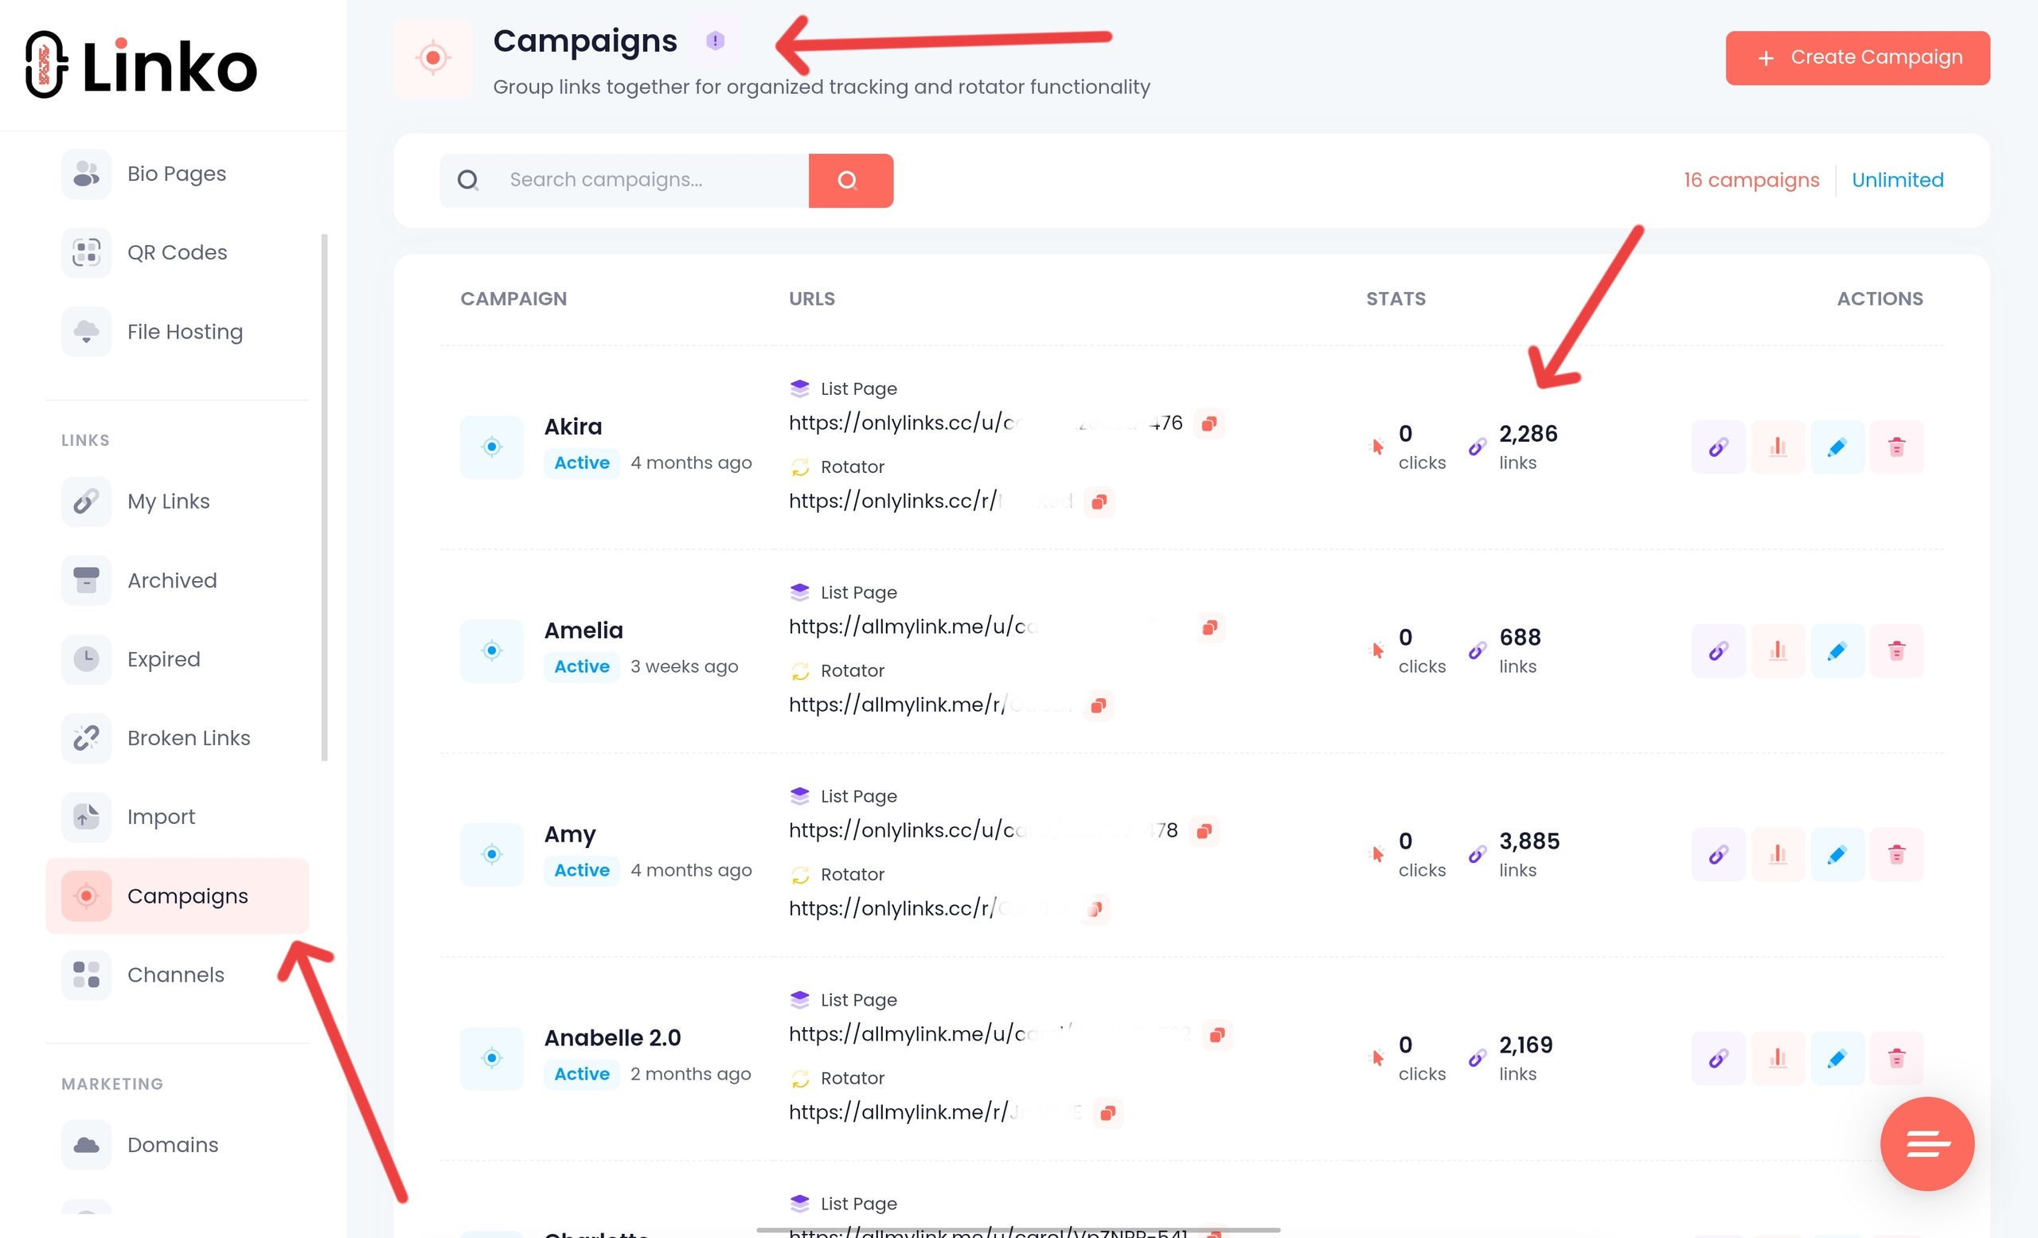
Task: Click the Amy campaign name
Action: (x=570, y=834)
